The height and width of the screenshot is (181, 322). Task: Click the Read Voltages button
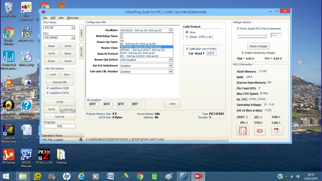tap(258, 46)
